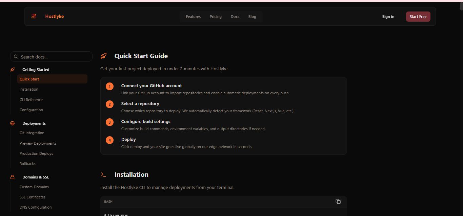Open the DNS Configuration docs page

click(x=36, y=207)
